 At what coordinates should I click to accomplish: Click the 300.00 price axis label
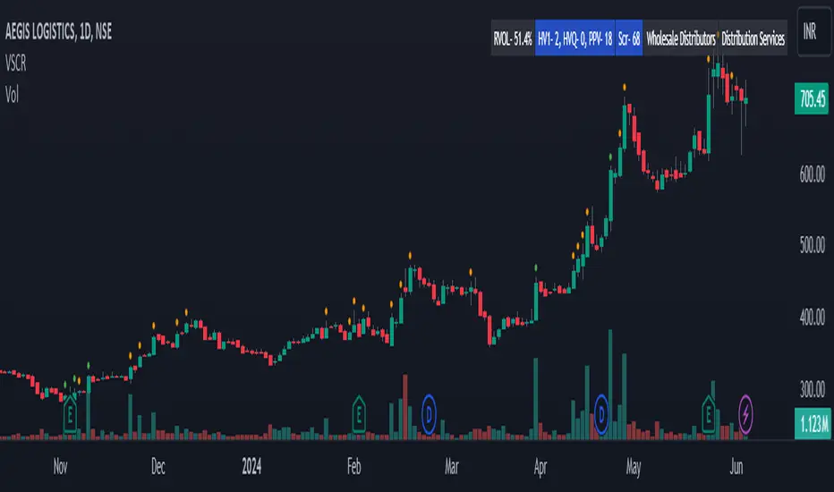(x=813, y=390)
